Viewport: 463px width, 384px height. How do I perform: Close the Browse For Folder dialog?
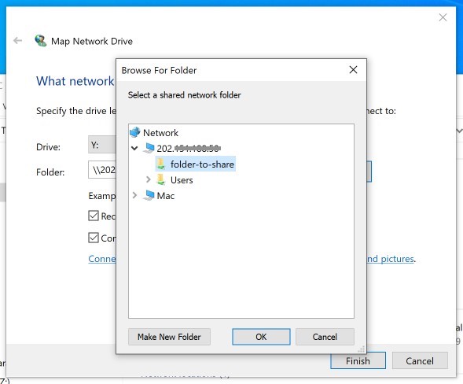click(x=353, y=70)
